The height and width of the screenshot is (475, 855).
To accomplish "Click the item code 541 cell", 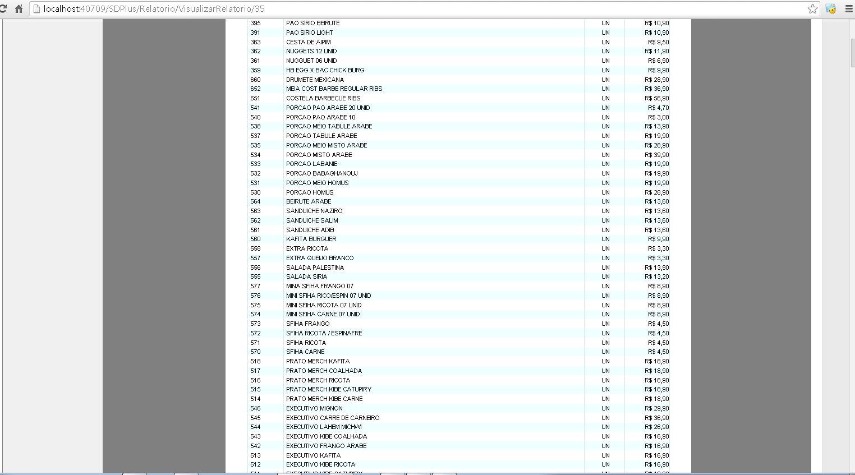I will (x=255, y=108).
